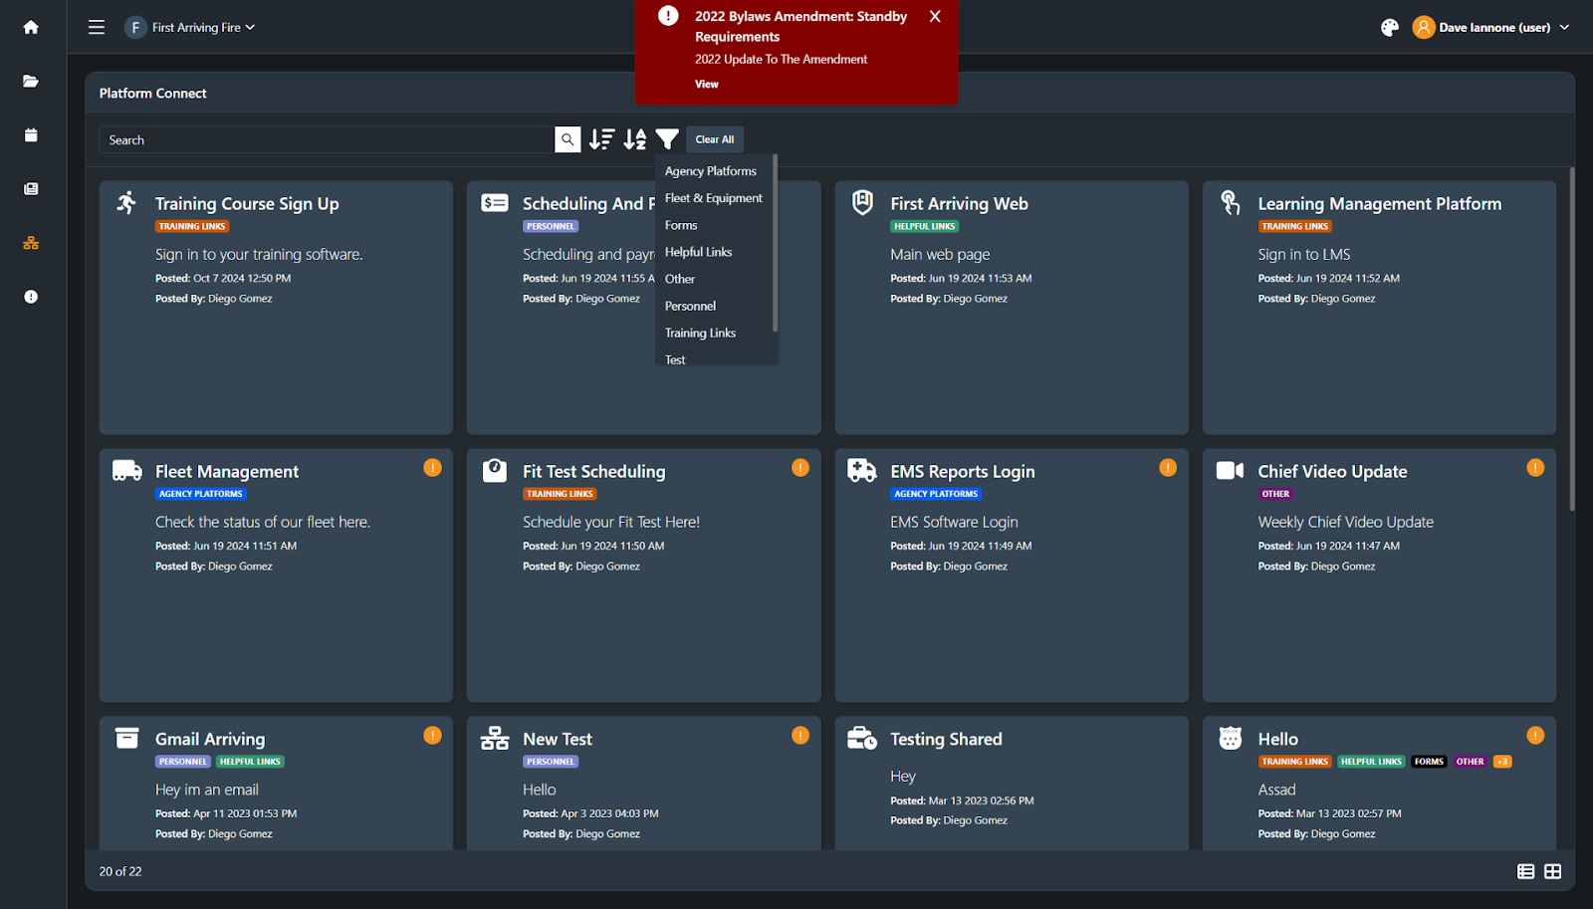Select Helpful Links filter option

coord(698,252)
